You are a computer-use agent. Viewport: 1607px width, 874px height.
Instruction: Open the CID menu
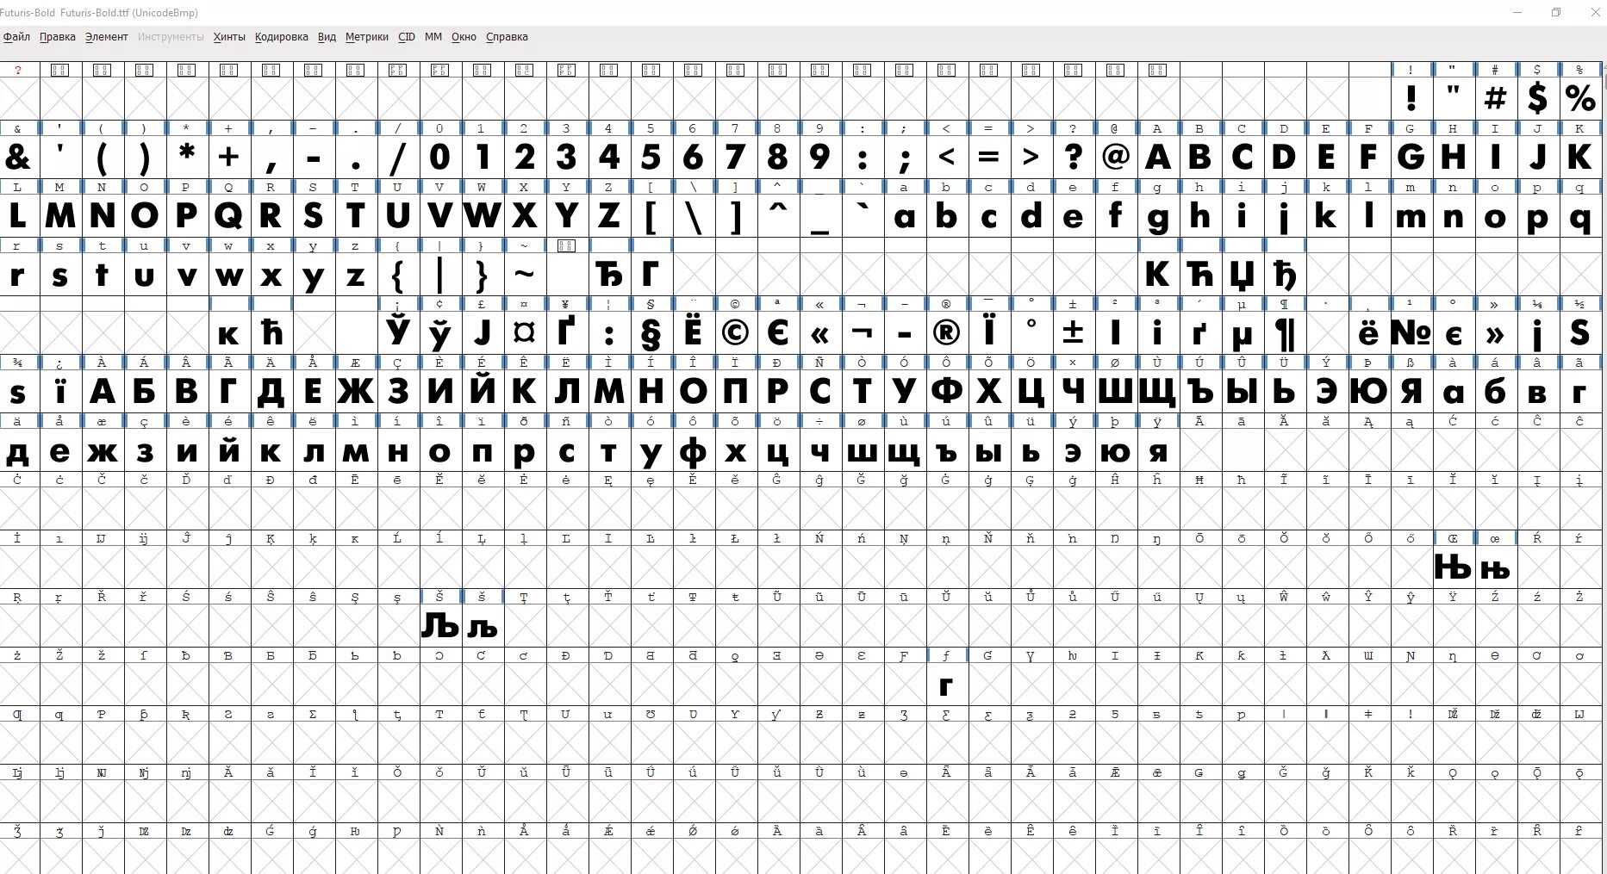[407, 37]
